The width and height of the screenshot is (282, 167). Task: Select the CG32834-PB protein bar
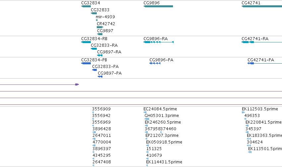tap(86, 63)
